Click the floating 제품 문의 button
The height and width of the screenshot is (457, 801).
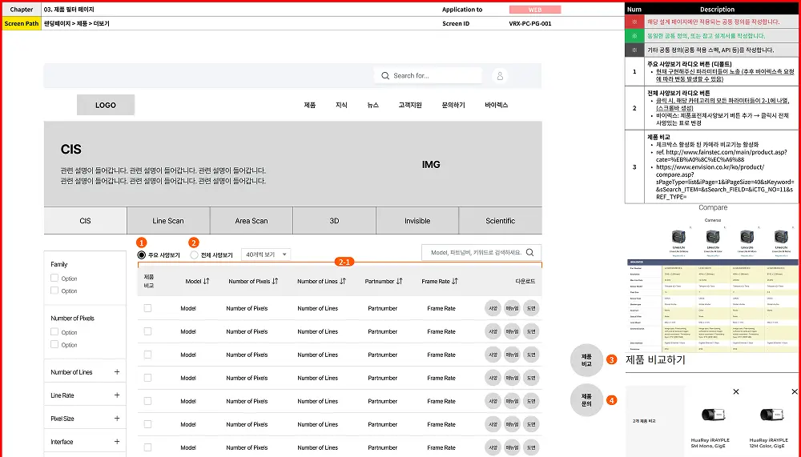pos(586,399)
